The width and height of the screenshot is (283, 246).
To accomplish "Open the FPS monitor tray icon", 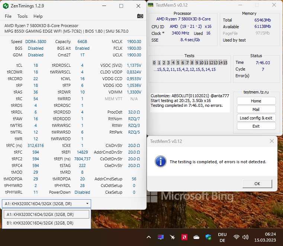I will (160, 237).
